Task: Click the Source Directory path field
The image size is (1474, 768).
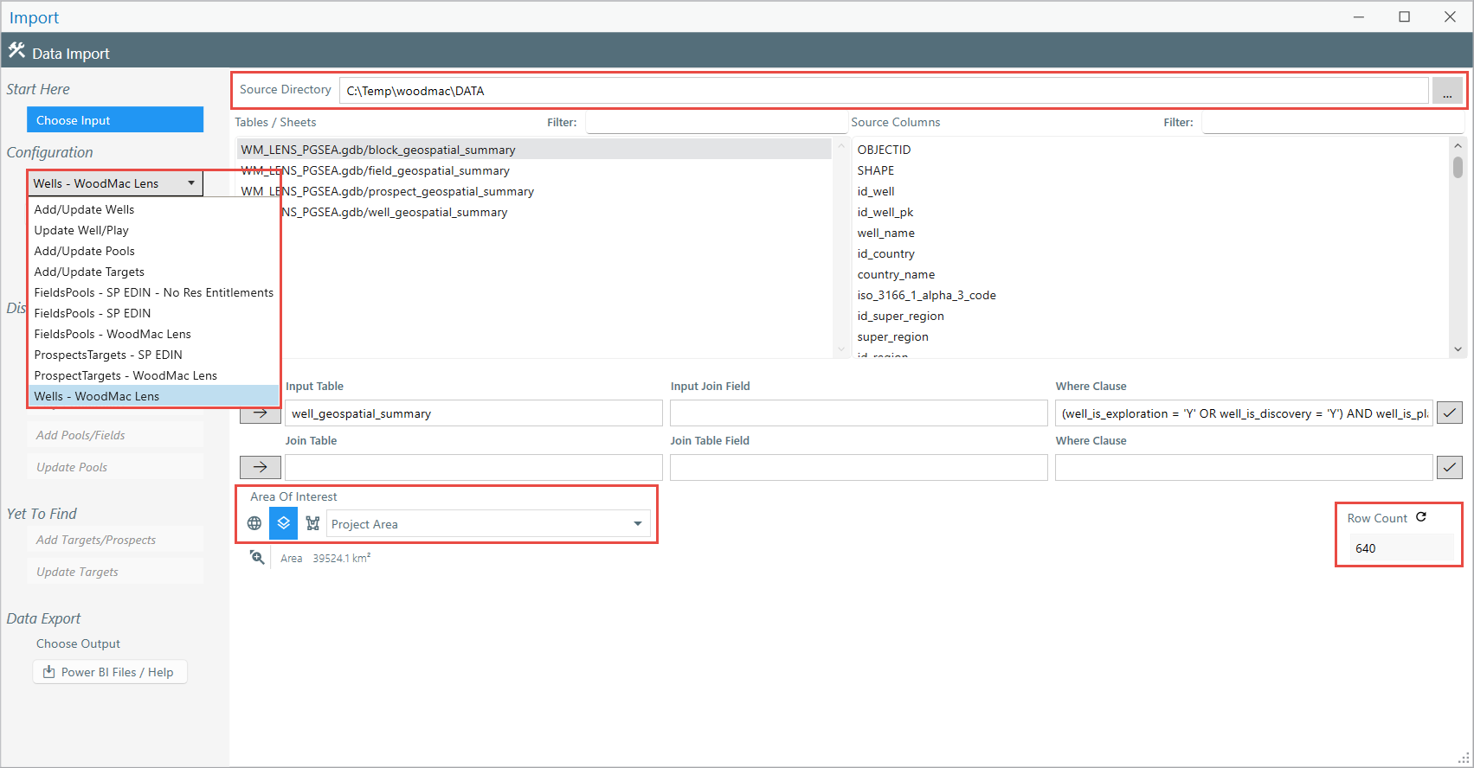Action: click(x=884, y=91)
